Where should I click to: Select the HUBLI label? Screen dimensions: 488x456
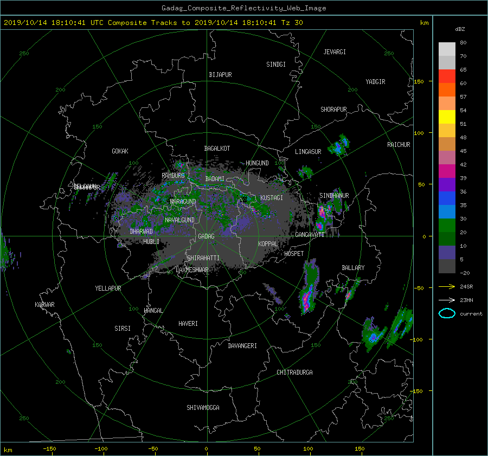click(x=151, y=241)
